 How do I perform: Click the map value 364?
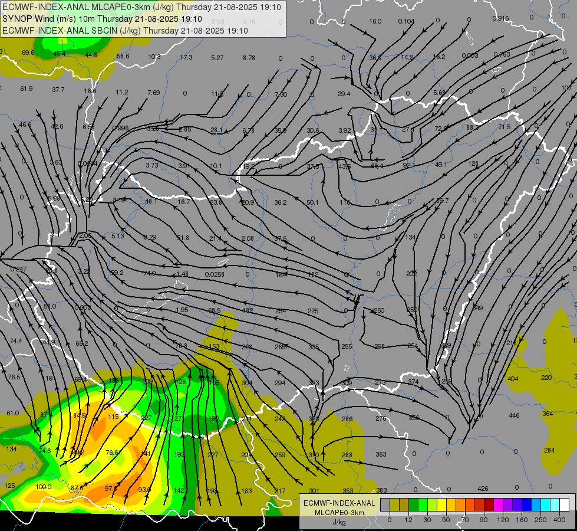point(548,414)
